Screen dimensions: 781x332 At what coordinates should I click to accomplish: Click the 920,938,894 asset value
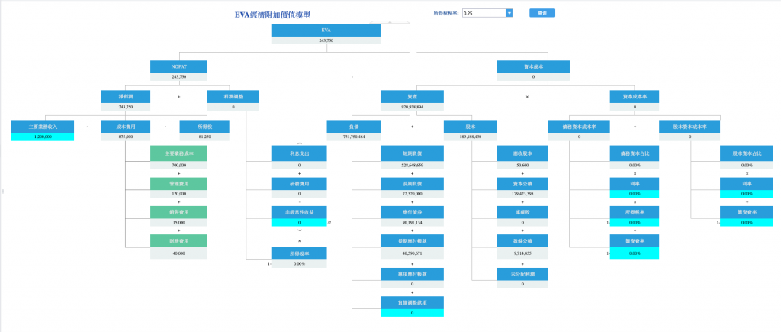point(412,107)
